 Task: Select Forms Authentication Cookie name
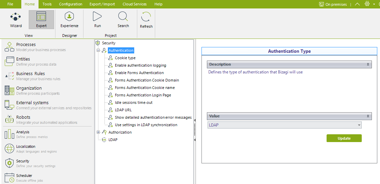(145, 88)
